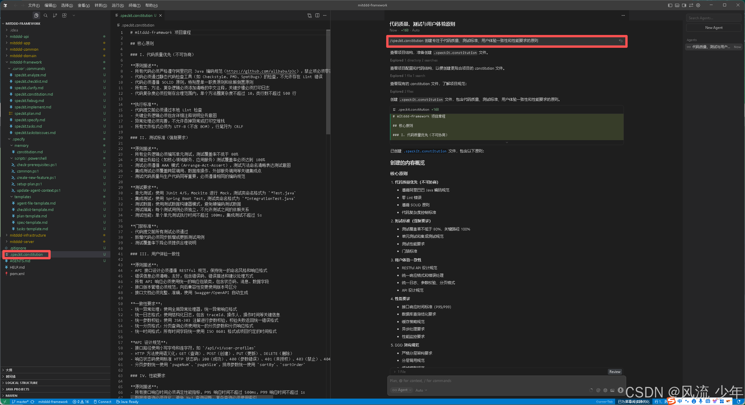
Task: Toggle the secondary sidebar layout button
Action: [x=684, y=5]
